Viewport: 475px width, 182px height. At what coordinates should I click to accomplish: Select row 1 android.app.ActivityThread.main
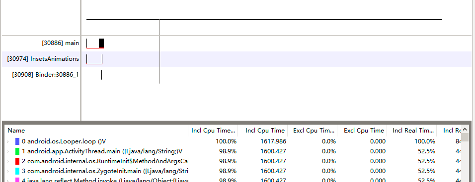coord(233,151)
